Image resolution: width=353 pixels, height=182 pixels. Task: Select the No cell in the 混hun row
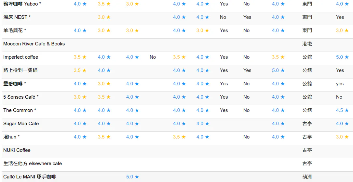pyautogui.click(x=246, y=137)
